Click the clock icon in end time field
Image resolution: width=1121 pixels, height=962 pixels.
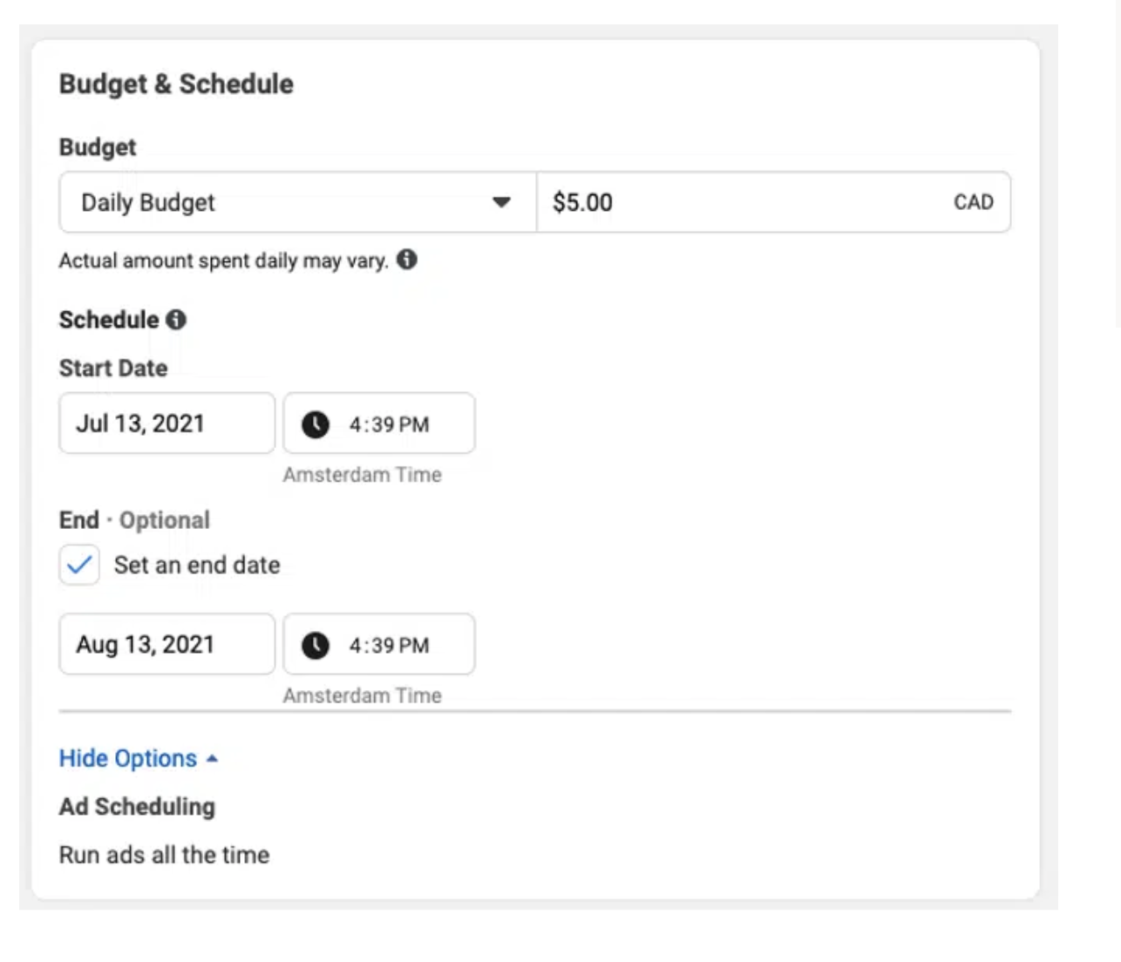coord(316,646)
